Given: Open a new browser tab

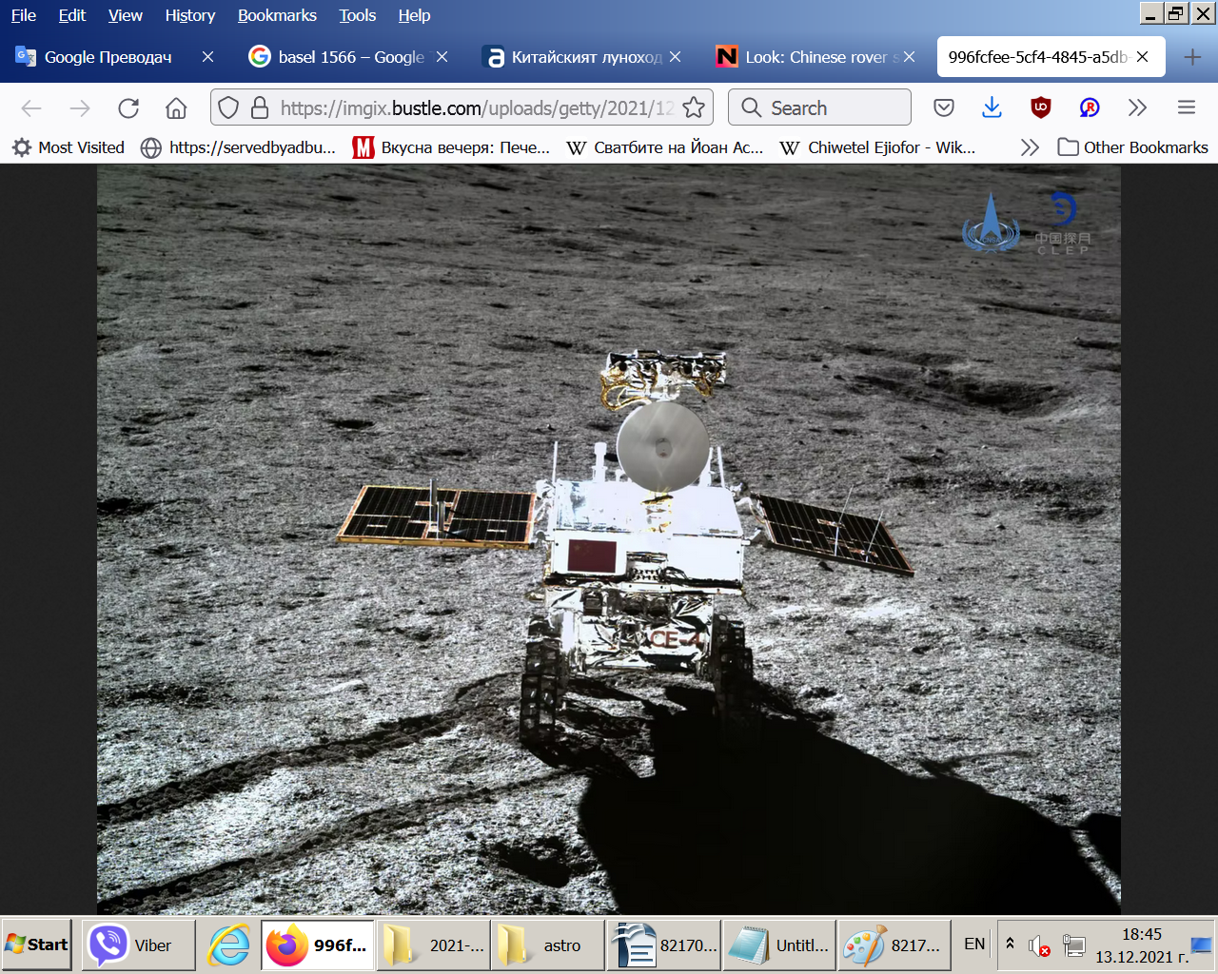Looking at the screenshot, I should point(1191,57).
